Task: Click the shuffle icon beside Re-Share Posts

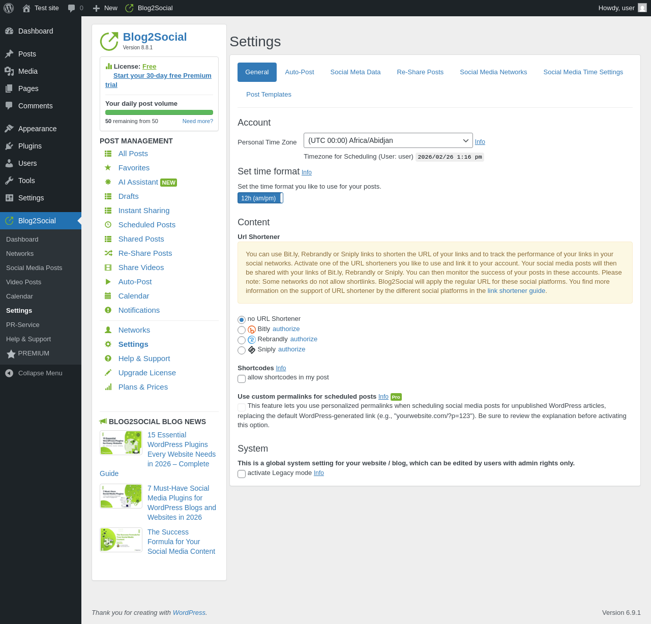Action: point(108,253)
